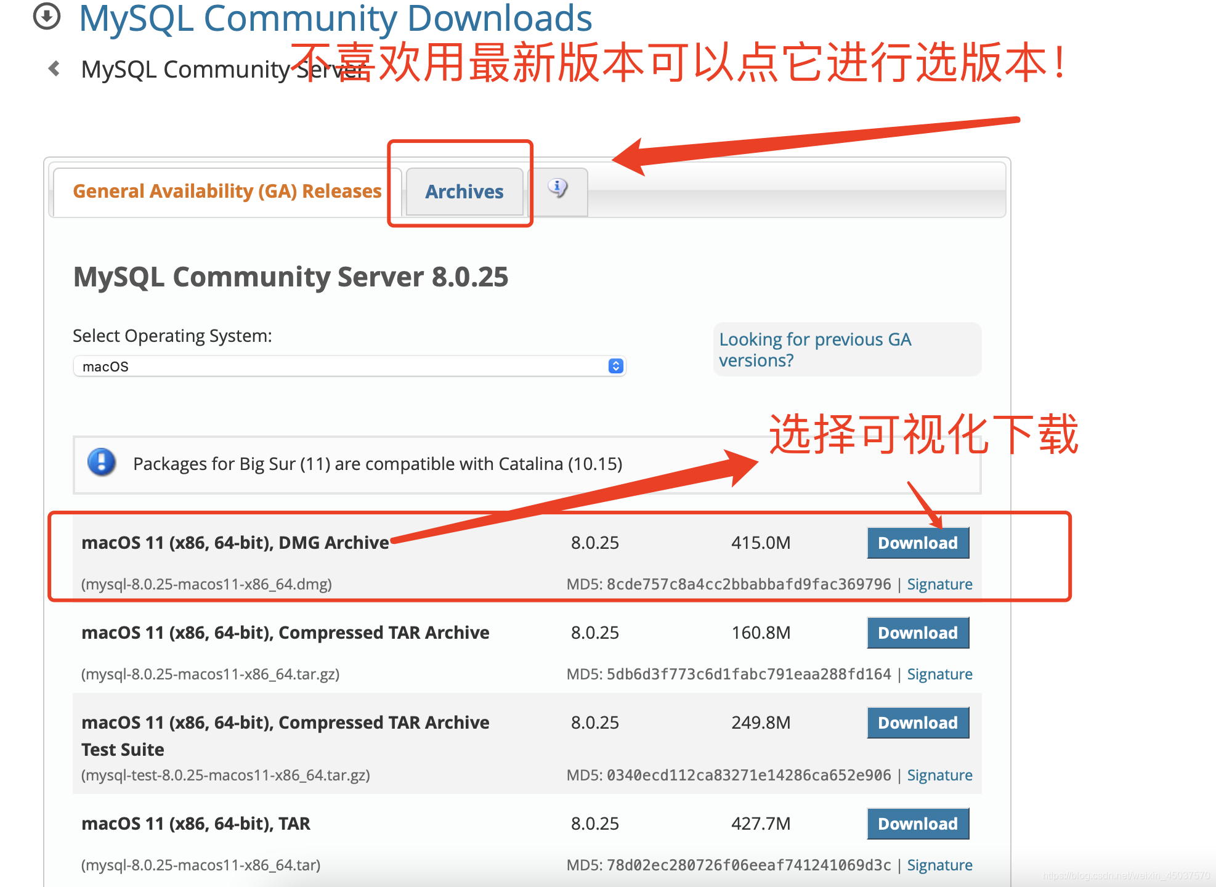Click the 415.0M size value

[x=761, y=543]
